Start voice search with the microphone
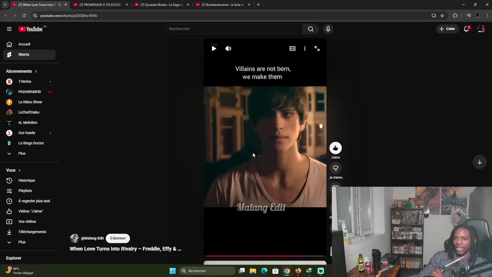This screenshot has width=492, height=277. pyautogui.click(x=328, y=29)
